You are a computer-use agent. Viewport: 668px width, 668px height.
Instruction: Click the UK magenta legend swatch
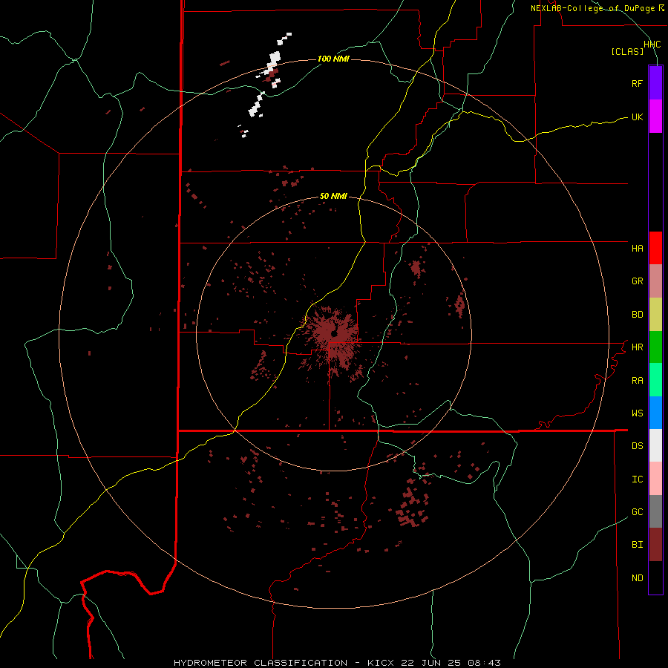(655, 117)
